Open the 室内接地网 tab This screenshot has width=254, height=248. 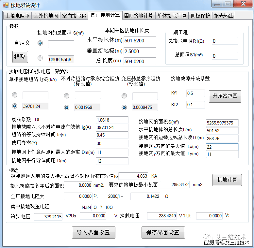[x=74, y=16]
